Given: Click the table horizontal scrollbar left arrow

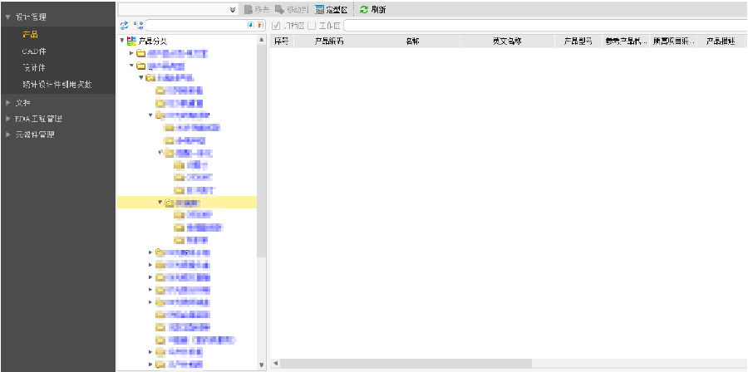Looking at the screenshot, I should point(275,364).
